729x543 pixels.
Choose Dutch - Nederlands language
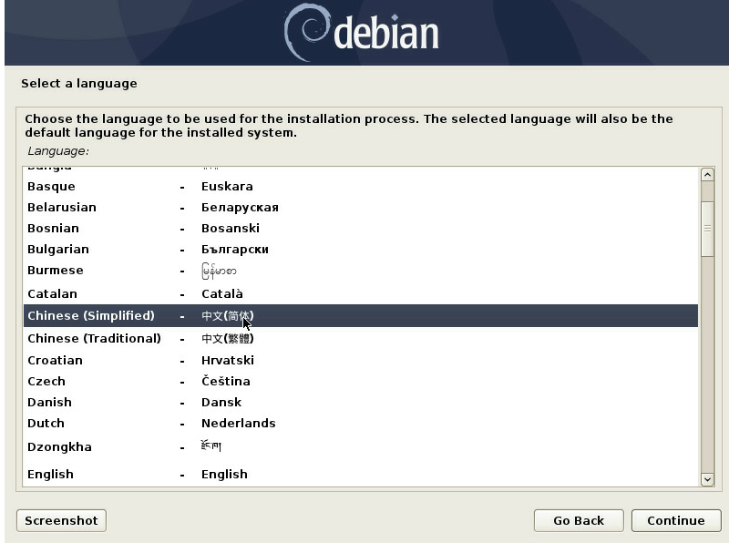point(360,423)
